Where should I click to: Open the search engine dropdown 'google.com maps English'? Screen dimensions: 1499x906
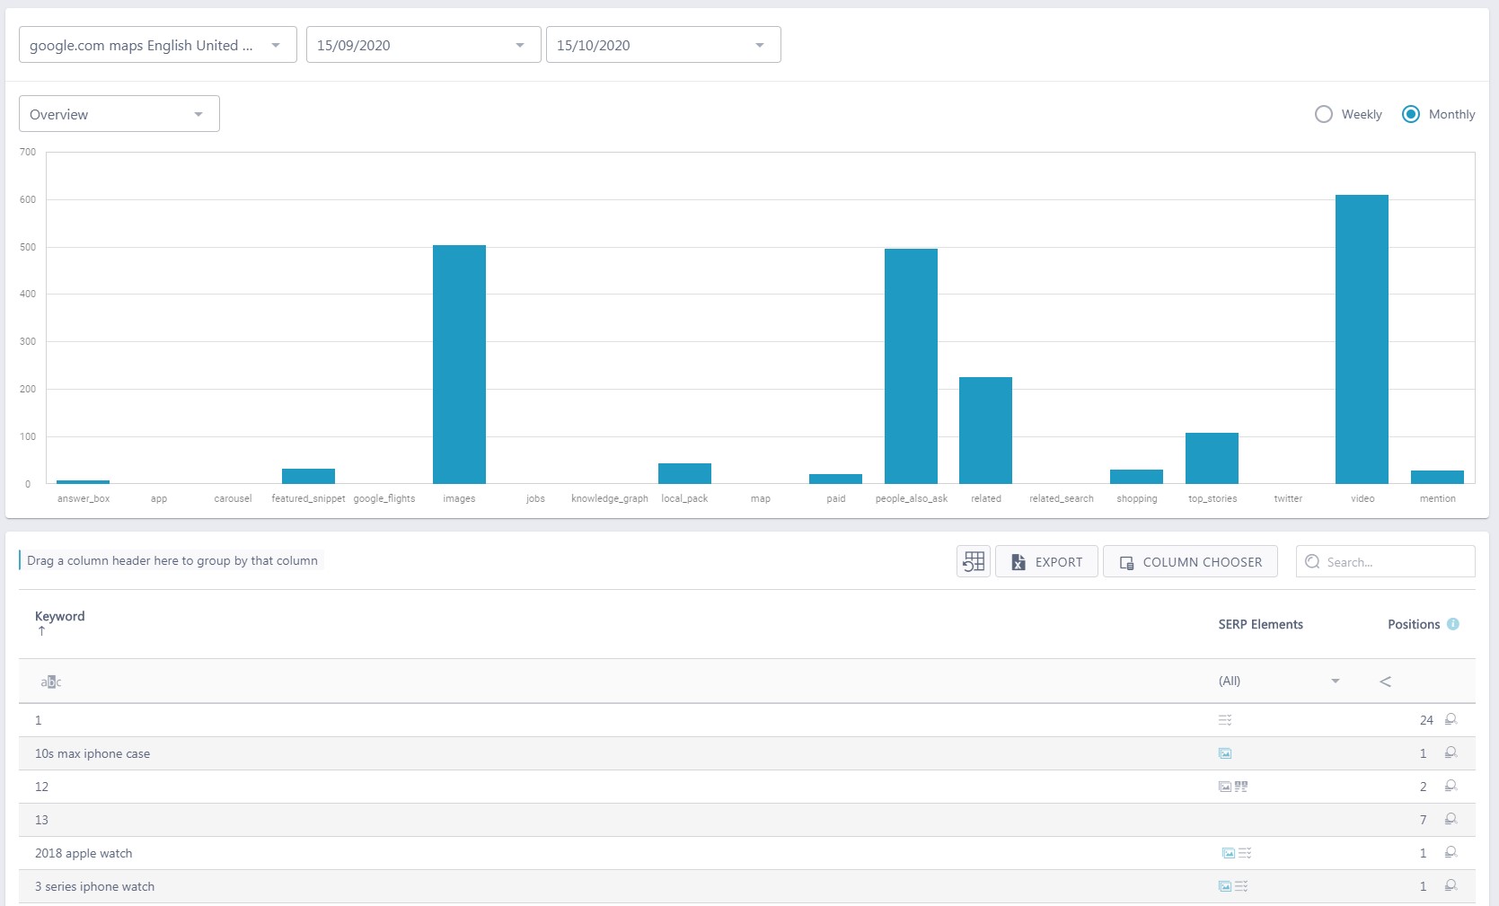coord(158,45)
